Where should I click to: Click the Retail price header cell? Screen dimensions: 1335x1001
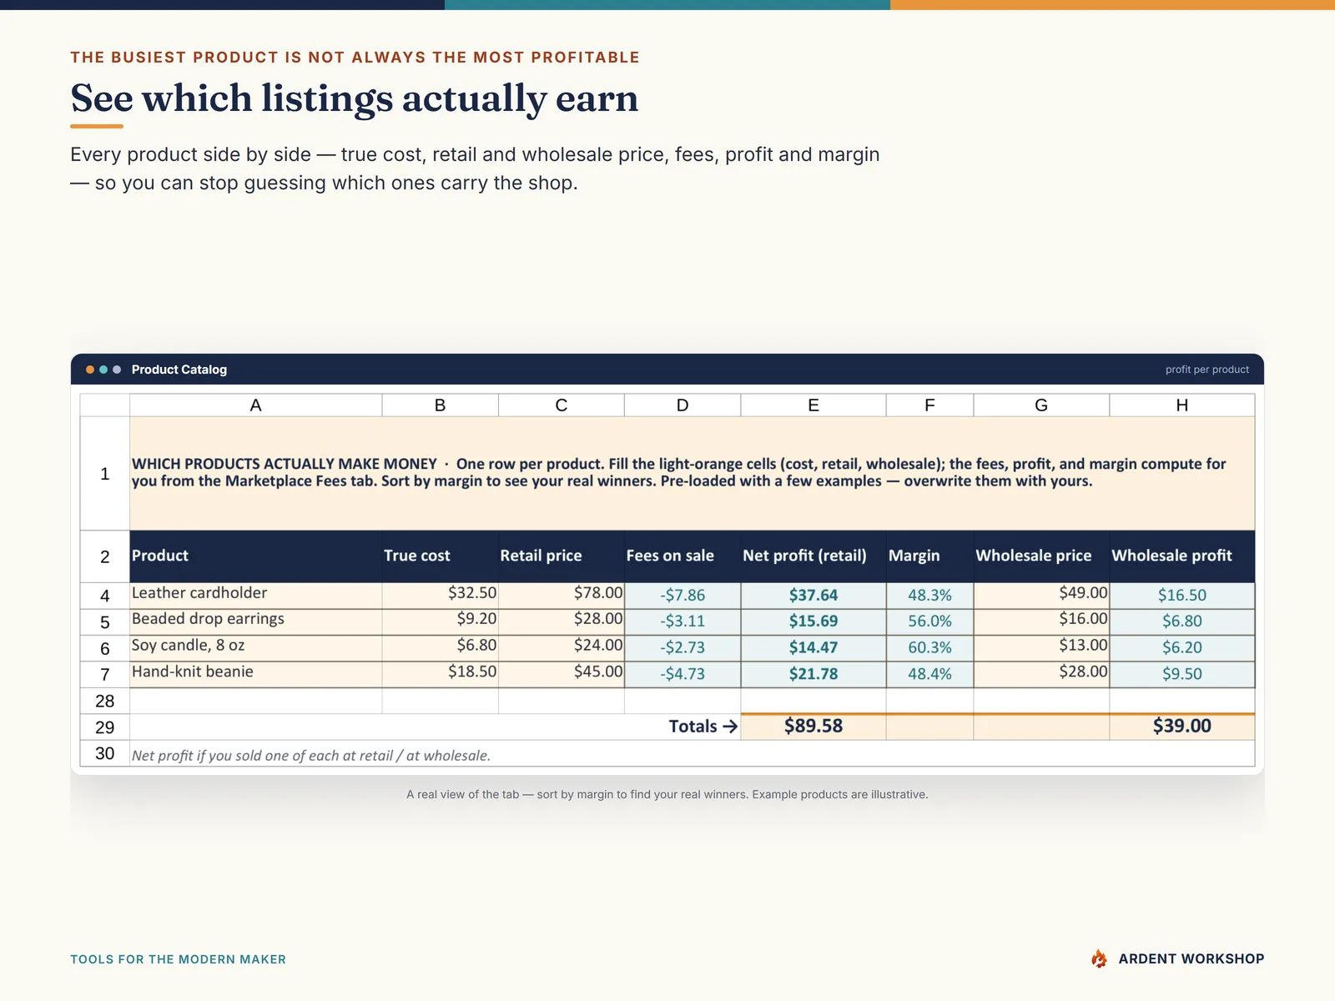pyautogui.click(x=561, y=556)
